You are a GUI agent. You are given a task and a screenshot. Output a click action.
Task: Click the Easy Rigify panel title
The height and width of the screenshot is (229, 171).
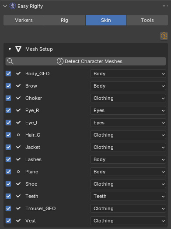tap(30, 6)
